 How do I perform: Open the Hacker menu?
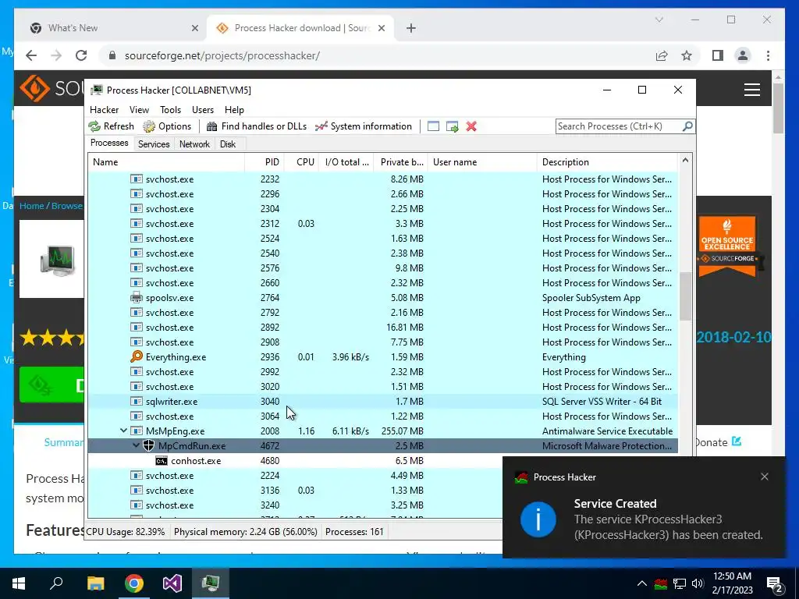[x=104, y=109]
